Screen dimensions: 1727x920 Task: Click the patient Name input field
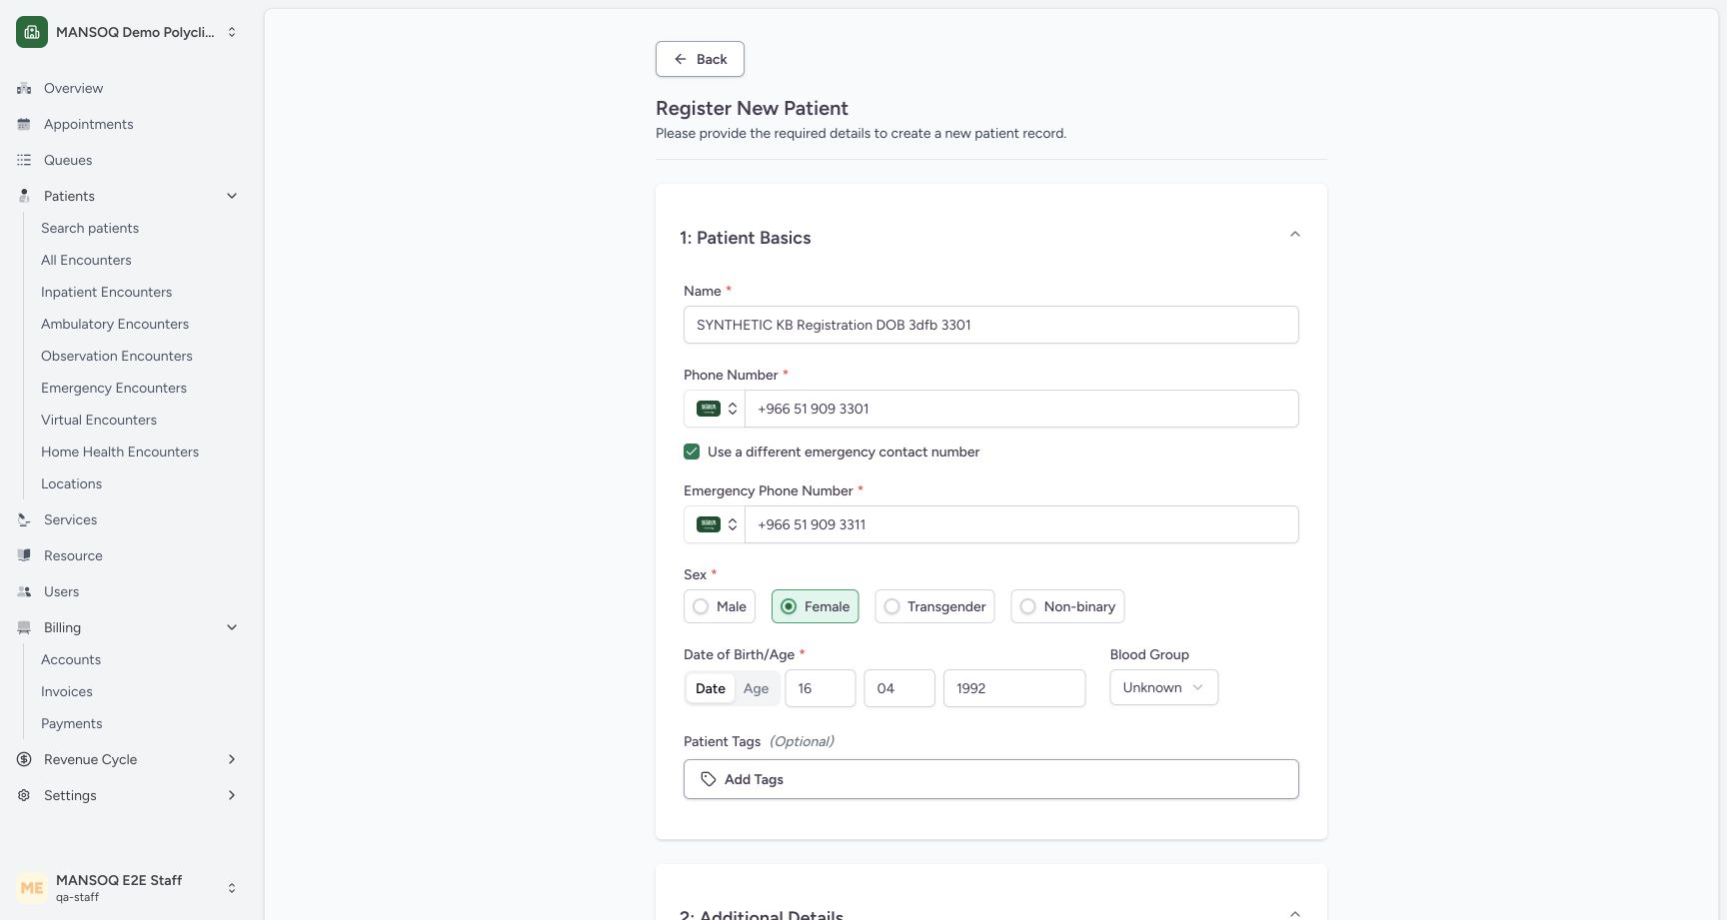click(x=991, y=325)
